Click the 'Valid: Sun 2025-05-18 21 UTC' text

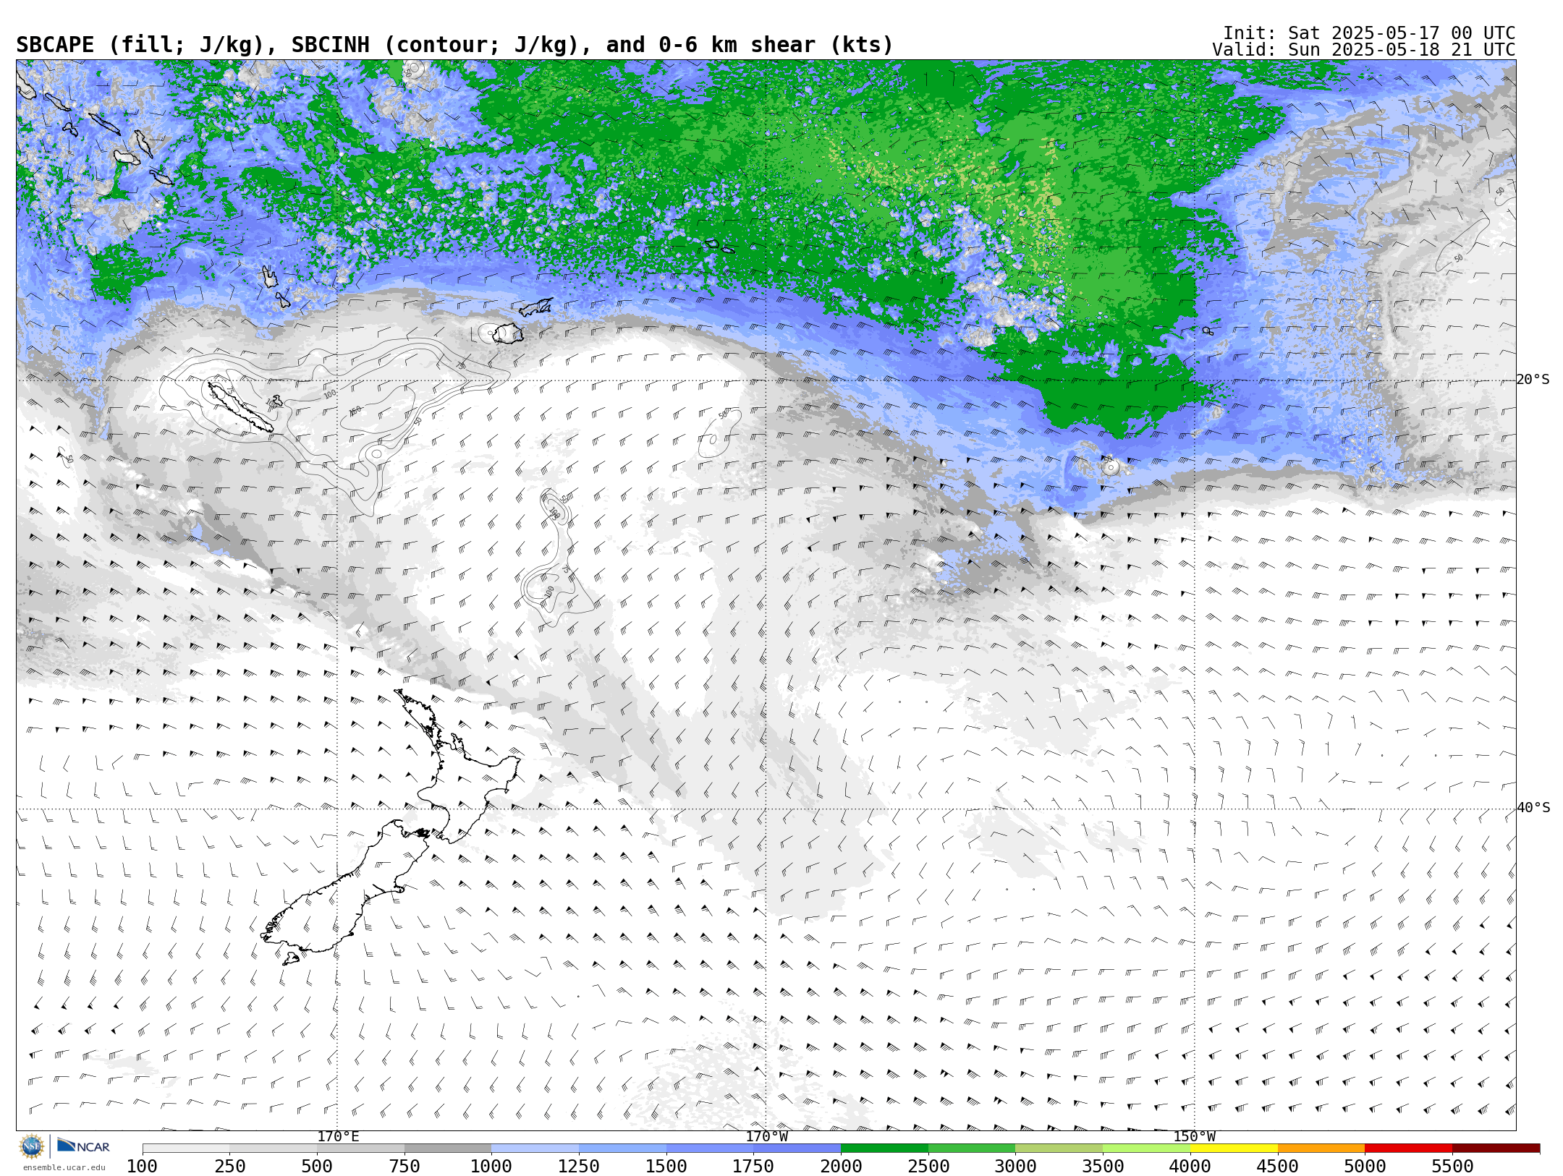pos(1363,50)
